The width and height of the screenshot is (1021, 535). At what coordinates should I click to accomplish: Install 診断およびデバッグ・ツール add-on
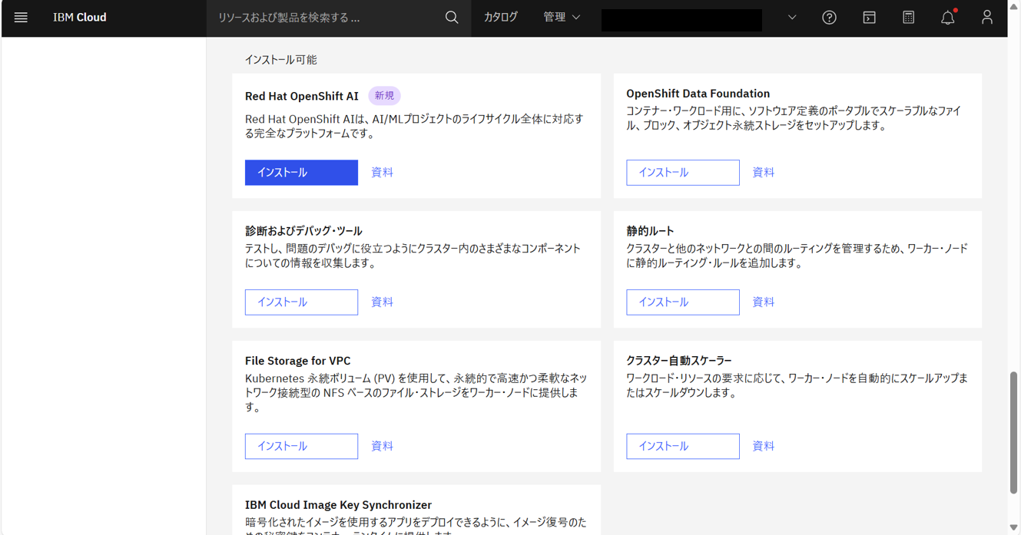(301, 302)
